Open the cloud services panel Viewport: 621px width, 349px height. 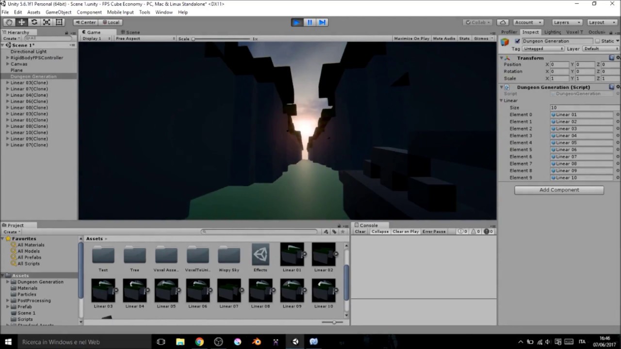pyautogui.click(x=503, y=22)
